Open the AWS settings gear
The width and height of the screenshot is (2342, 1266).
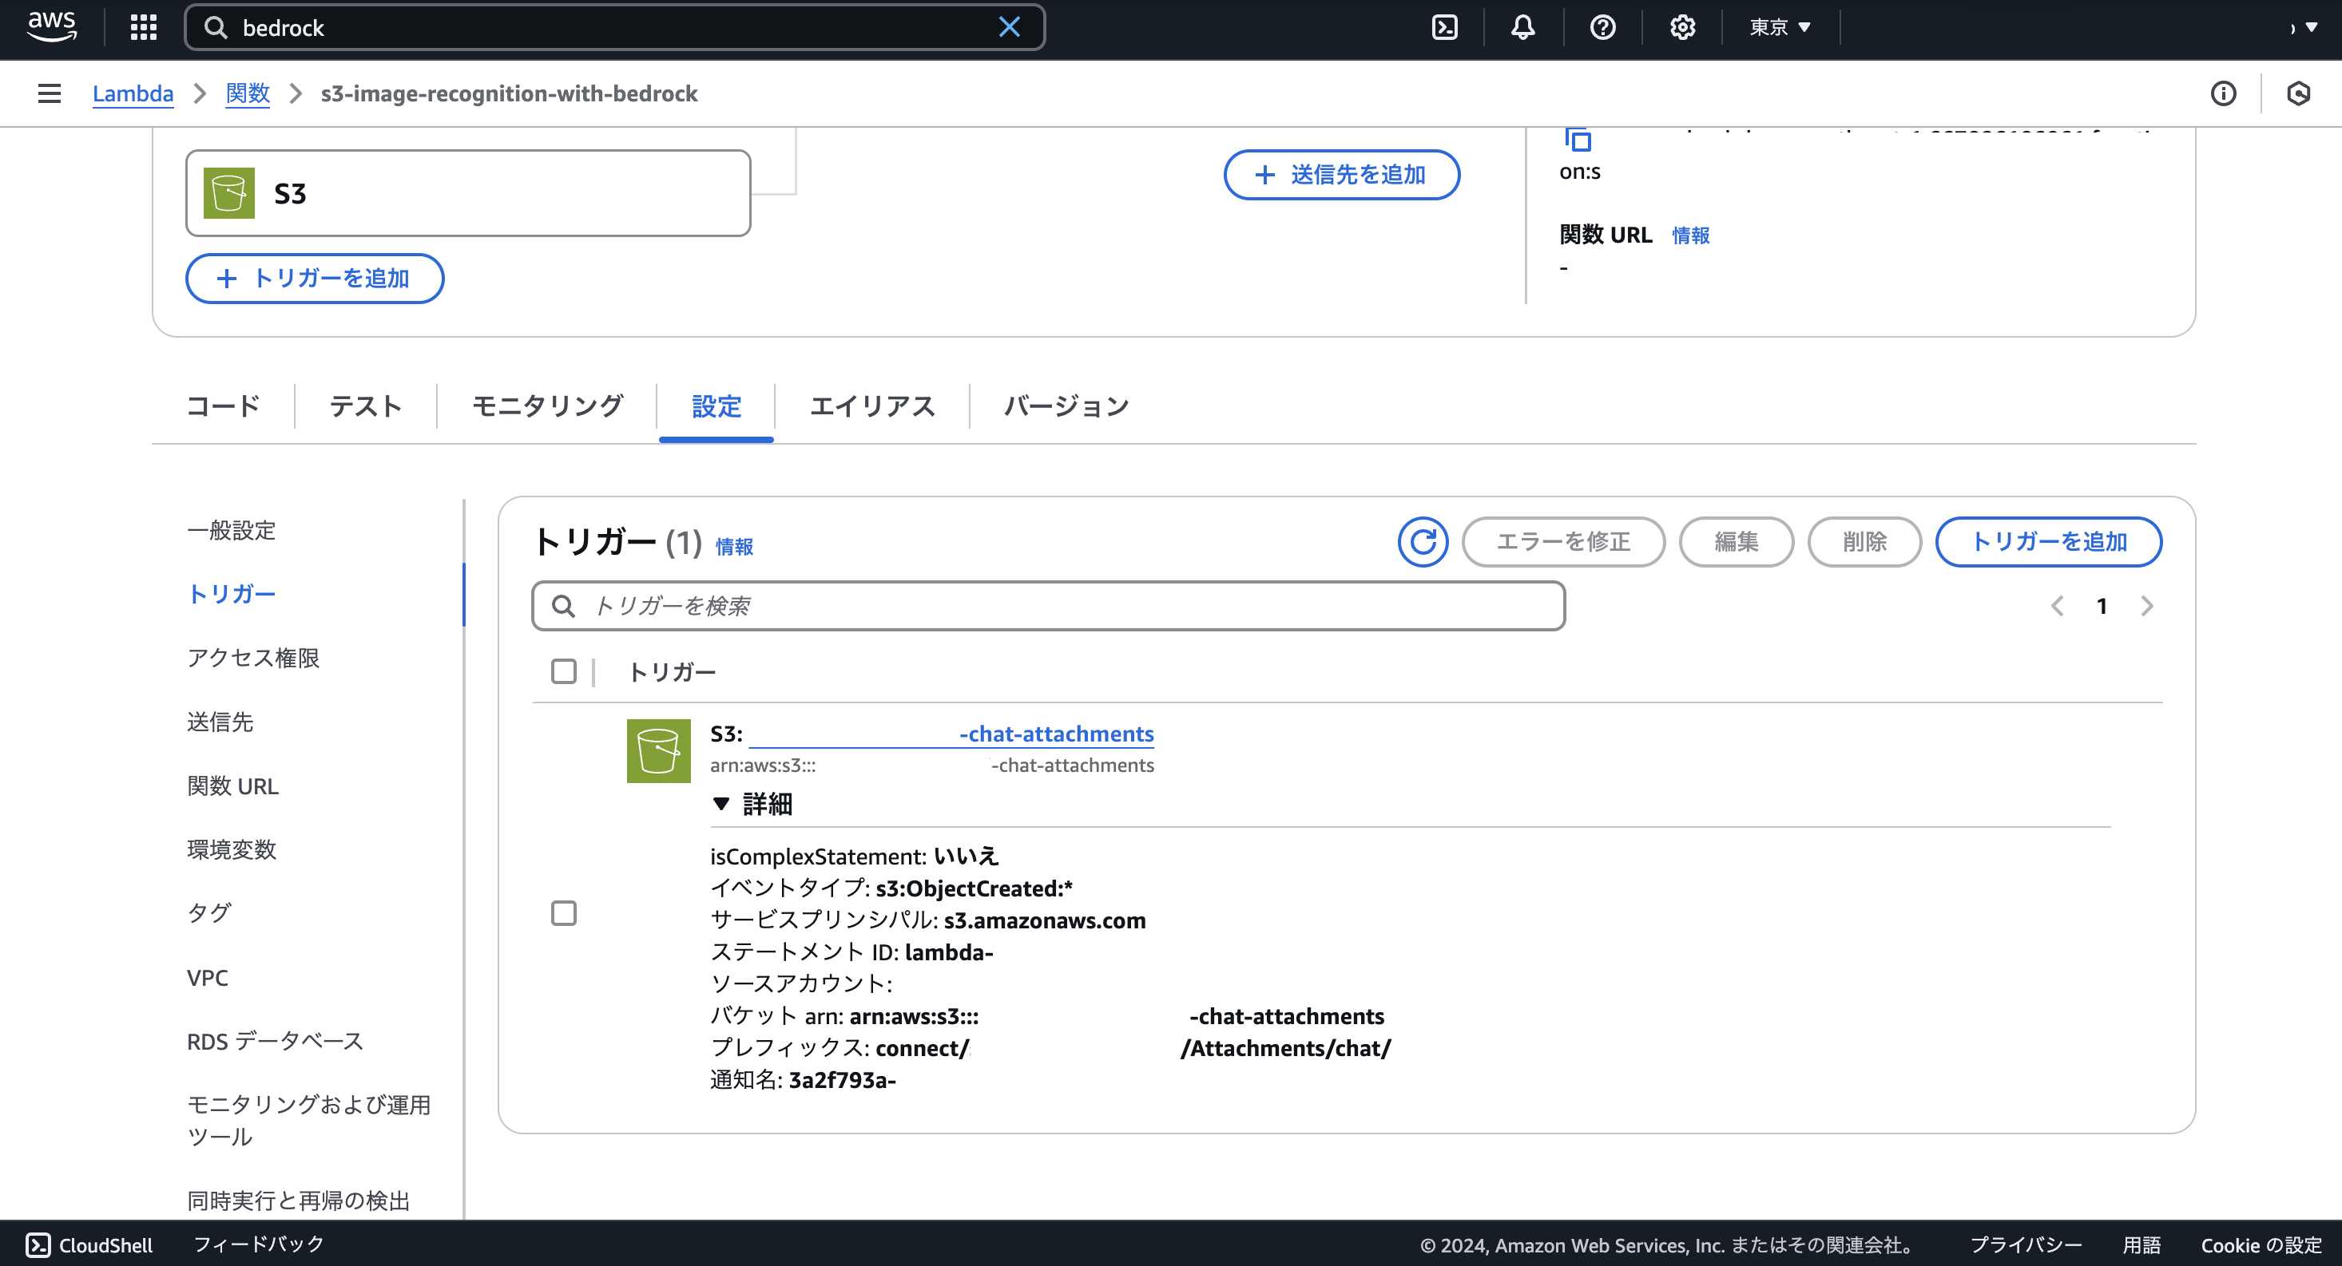pyautogui.click(x=1681, y=27)
